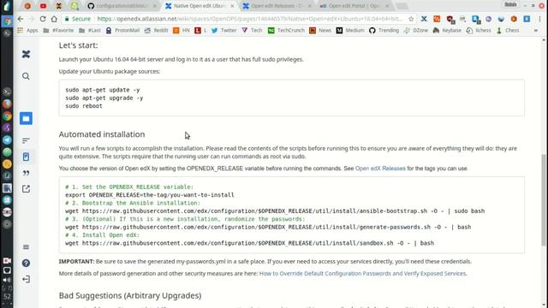Open Firefox from the desktop dock
Screen dimensions: 548x308
7,104
